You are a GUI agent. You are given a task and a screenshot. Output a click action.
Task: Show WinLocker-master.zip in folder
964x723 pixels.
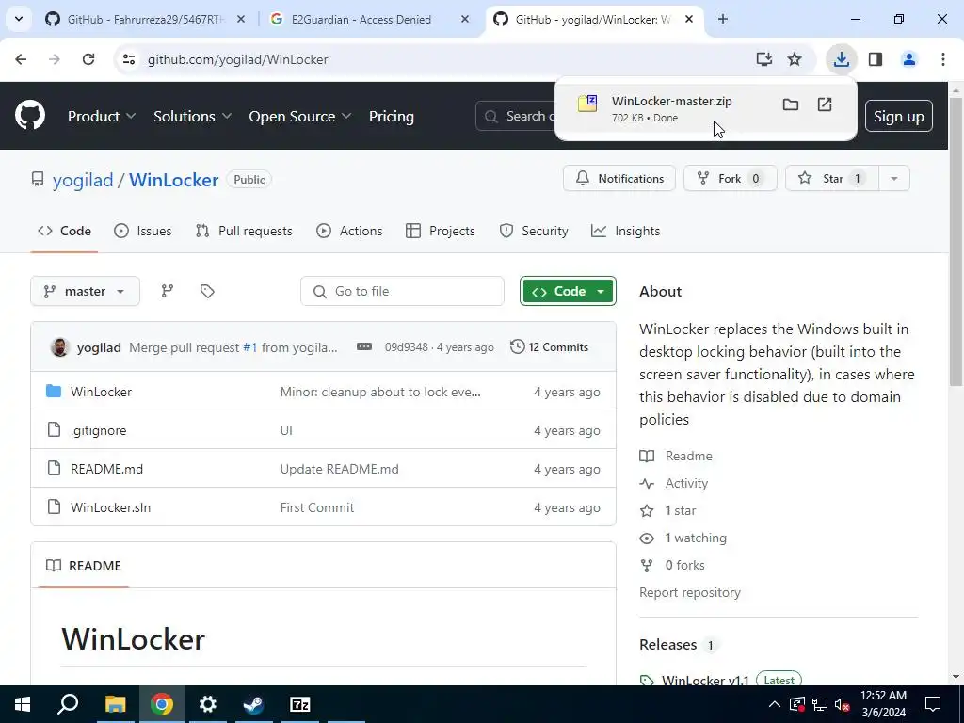(x=791, y=104)
